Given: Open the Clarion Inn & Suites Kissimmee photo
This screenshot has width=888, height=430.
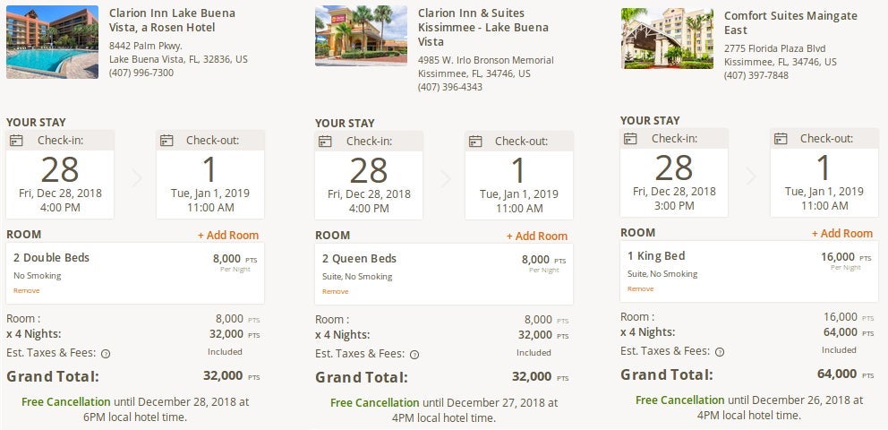Looking at the screenshot, I should pos(361,36).
